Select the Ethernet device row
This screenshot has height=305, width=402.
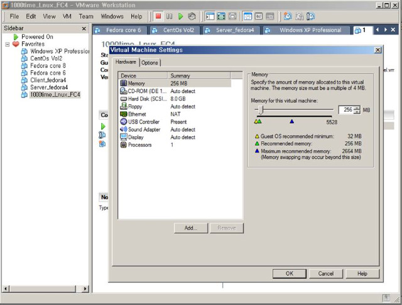click(175, 114)
